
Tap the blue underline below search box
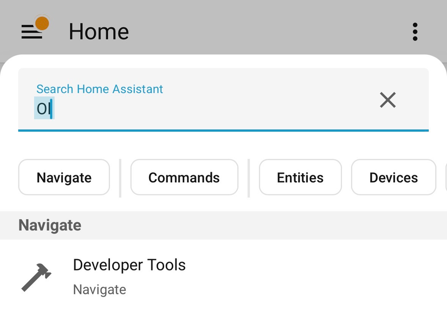click(223, 129)
